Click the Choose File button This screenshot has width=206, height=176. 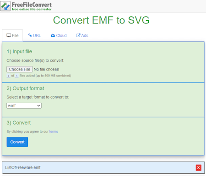coord(20,69)
